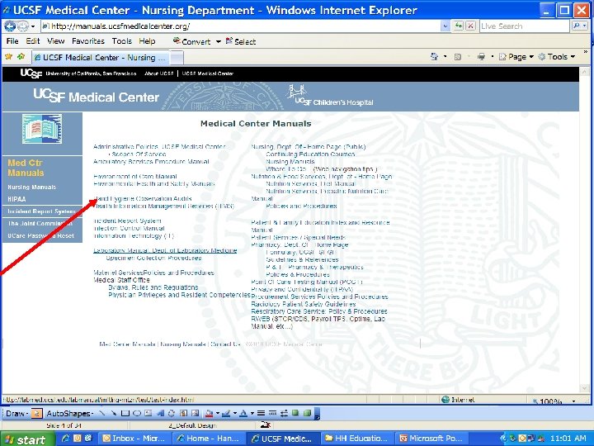594x446 pixels.
Task: Click the empty new tab button
Action: (x=177, y=58)
